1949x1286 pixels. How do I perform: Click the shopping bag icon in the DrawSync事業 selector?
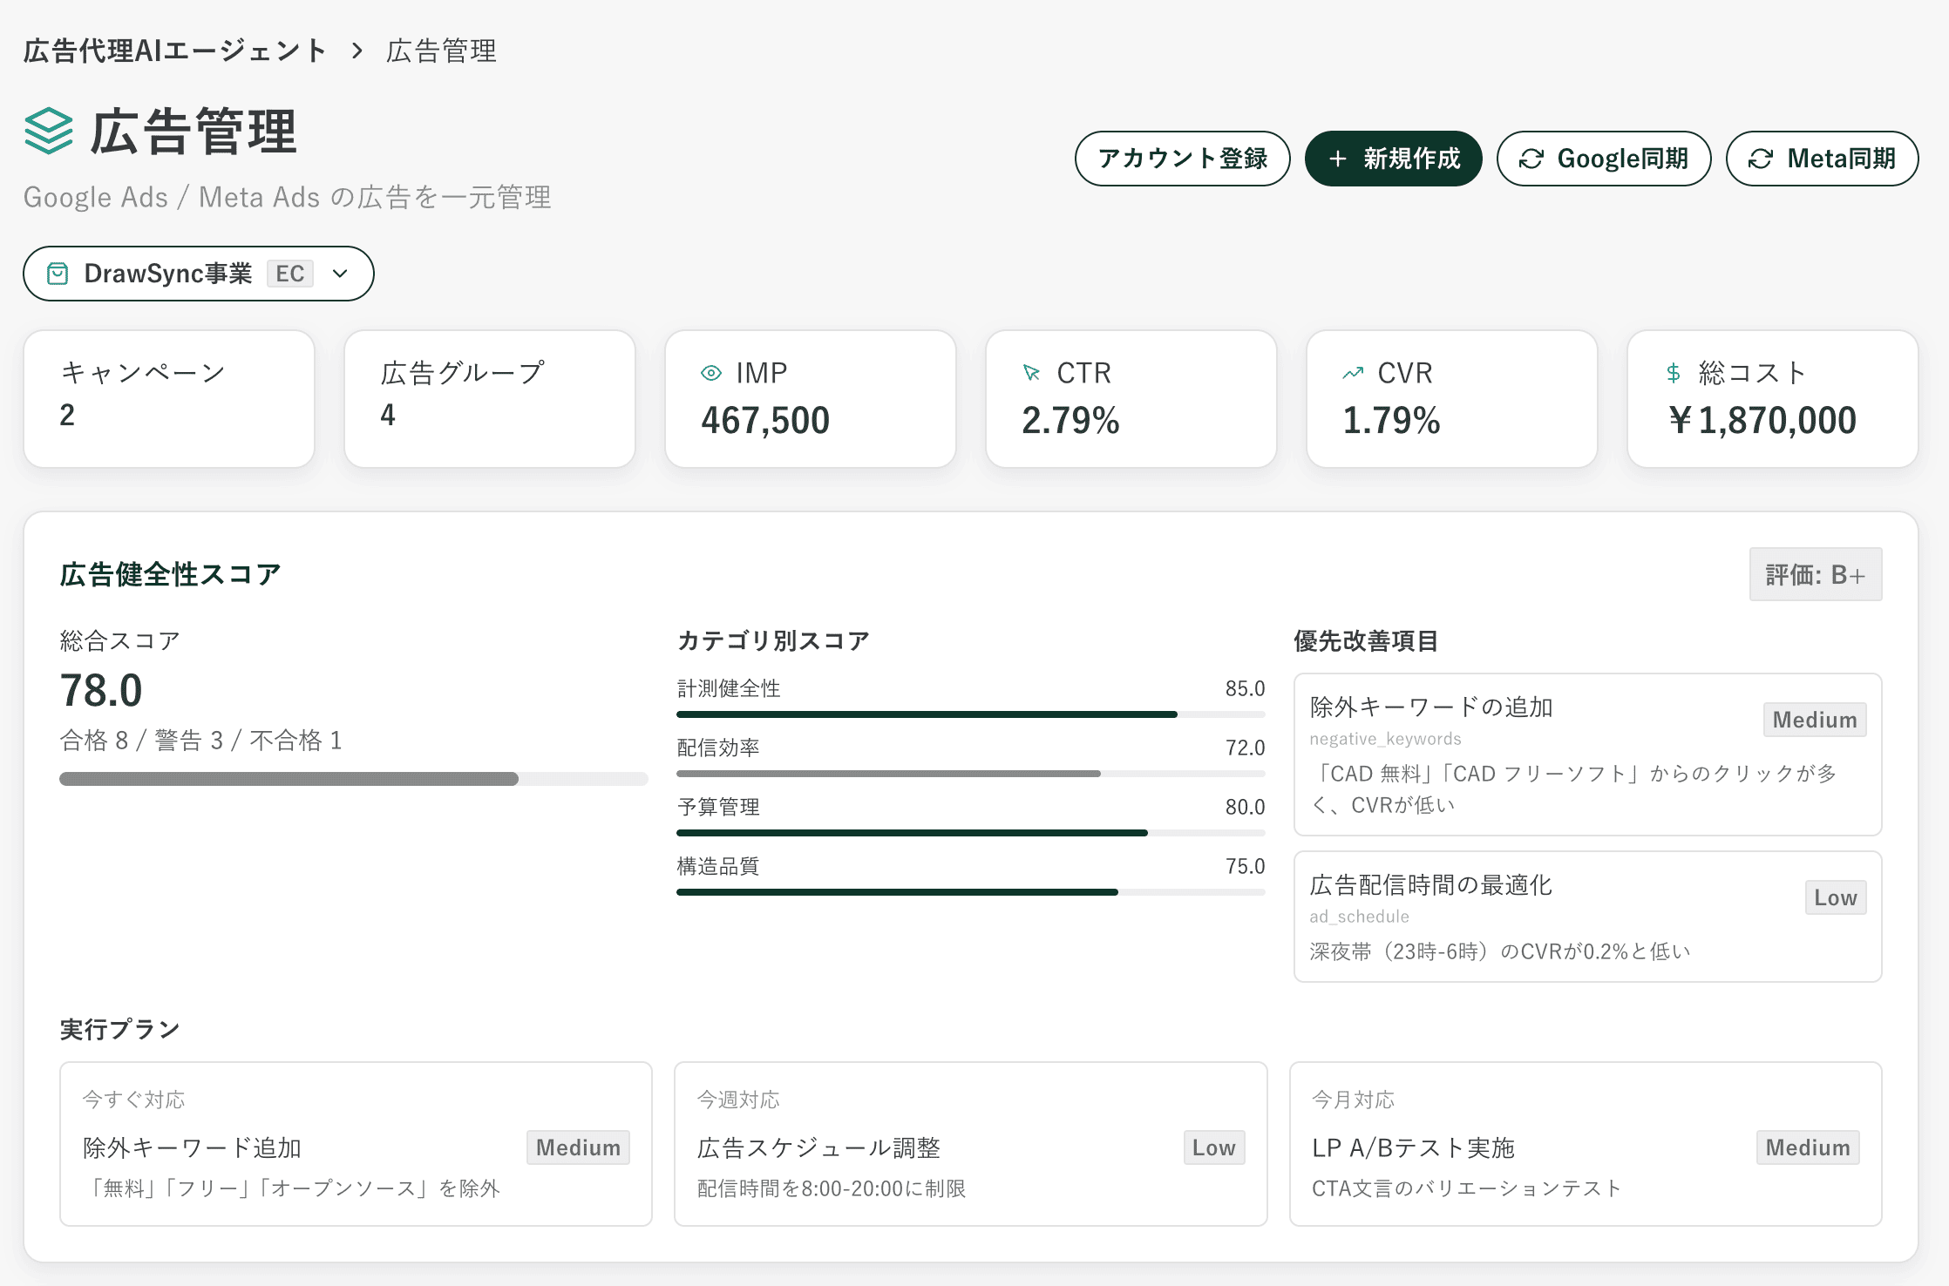58,273
